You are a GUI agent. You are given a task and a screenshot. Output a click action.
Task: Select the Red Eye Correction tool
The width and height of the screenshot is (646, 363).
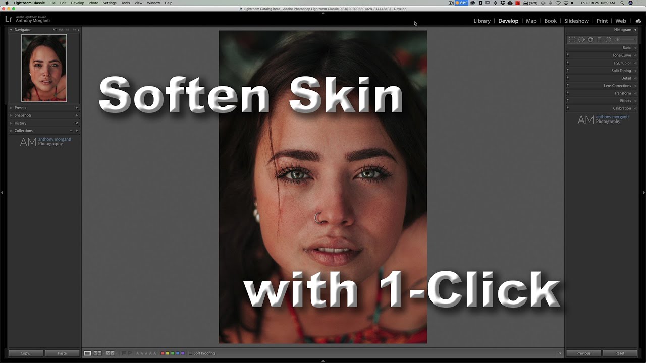click(x=590, y=40)
